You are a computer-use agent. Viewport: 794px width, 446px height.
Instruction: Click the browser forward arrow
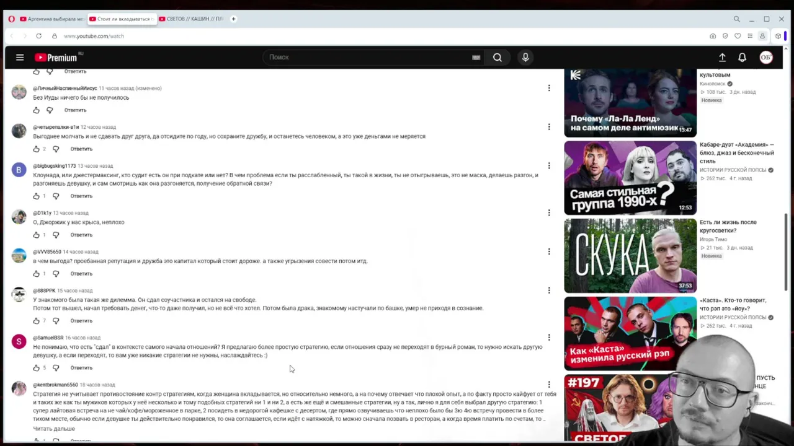pyautogui.click(x=25, y=36)
